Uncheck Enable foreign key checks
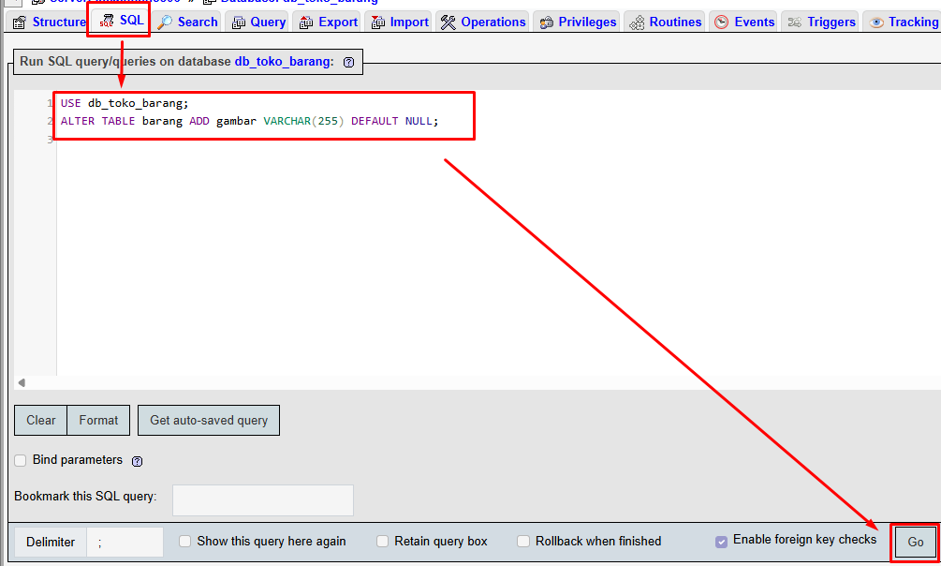 click(x=721, y=541)
